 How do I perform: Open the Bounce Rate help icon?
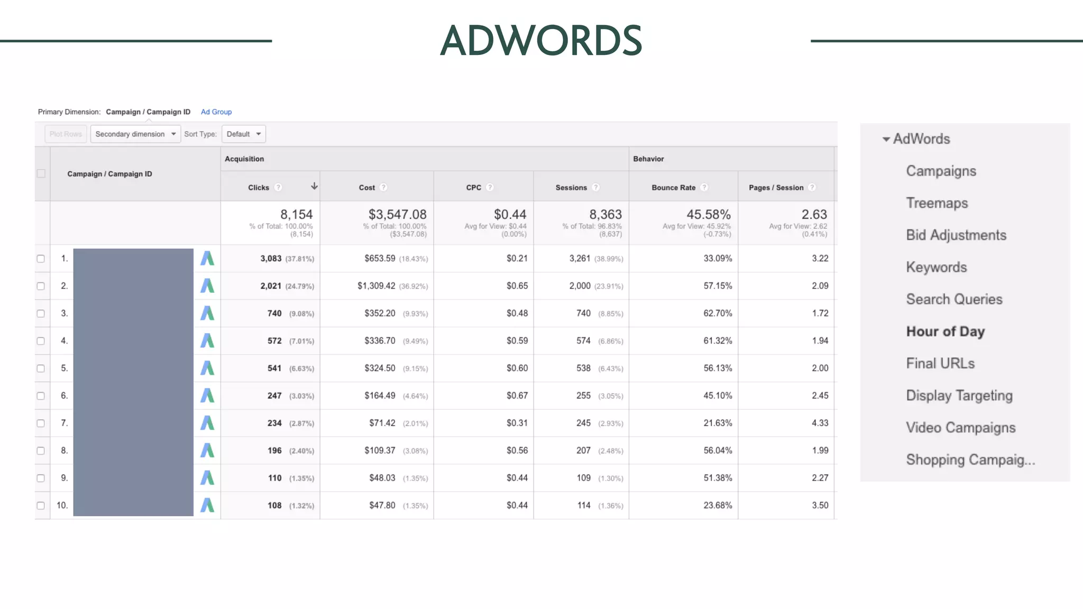704,187
